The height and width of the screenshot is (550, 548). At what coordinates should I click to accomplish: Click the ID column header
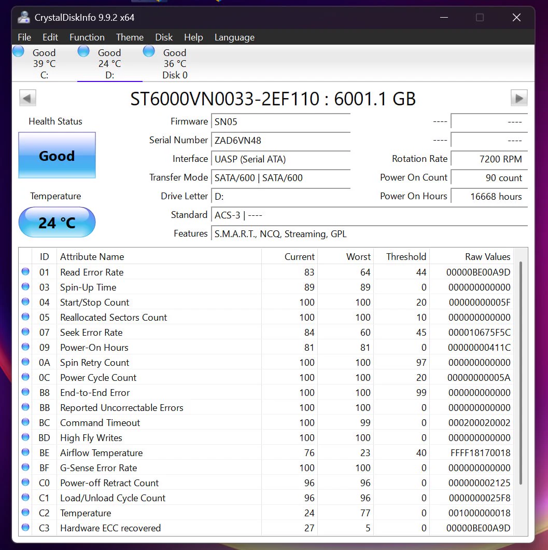[x=44, y=256]
